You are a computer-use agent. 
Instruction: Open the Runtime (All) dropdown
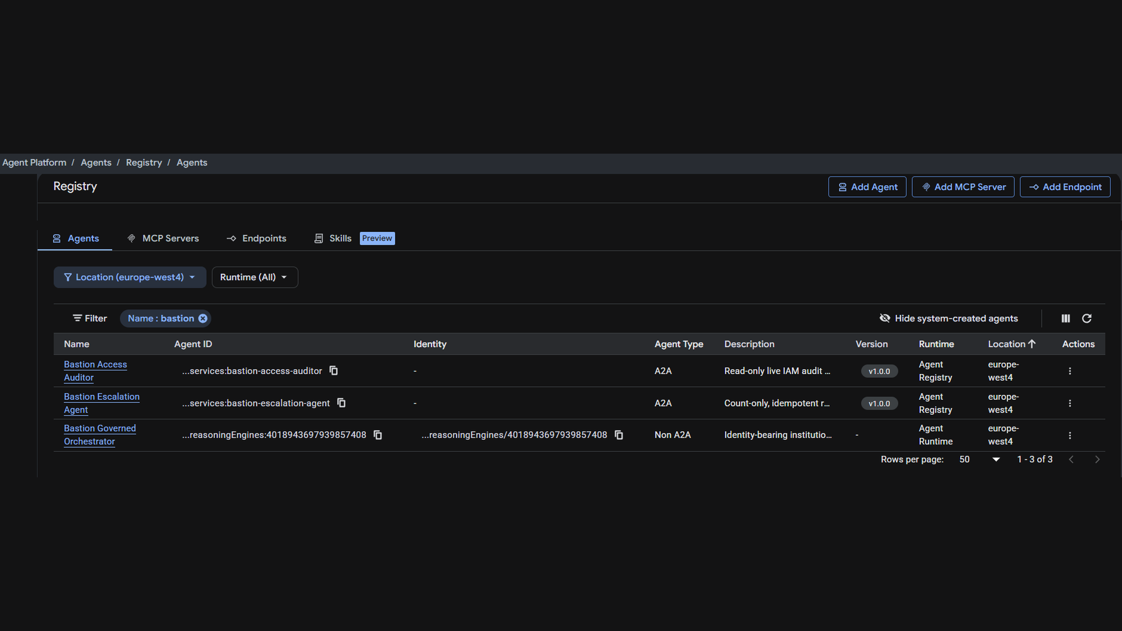(255, 278)
